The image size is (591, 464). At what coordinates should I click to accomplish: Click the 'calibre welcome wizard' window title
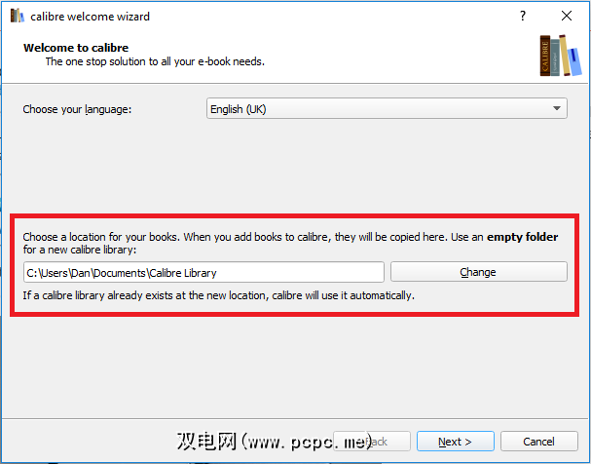point(91,17)
